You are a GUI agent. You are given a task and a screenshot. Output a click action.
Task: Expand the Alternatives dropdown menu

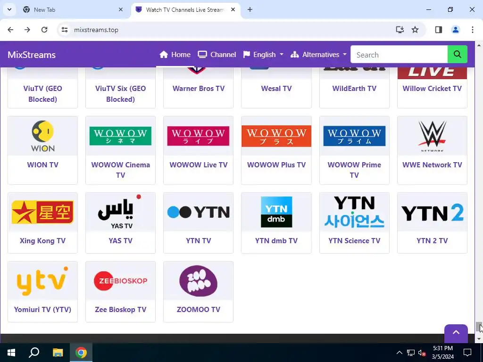[318, 55]
